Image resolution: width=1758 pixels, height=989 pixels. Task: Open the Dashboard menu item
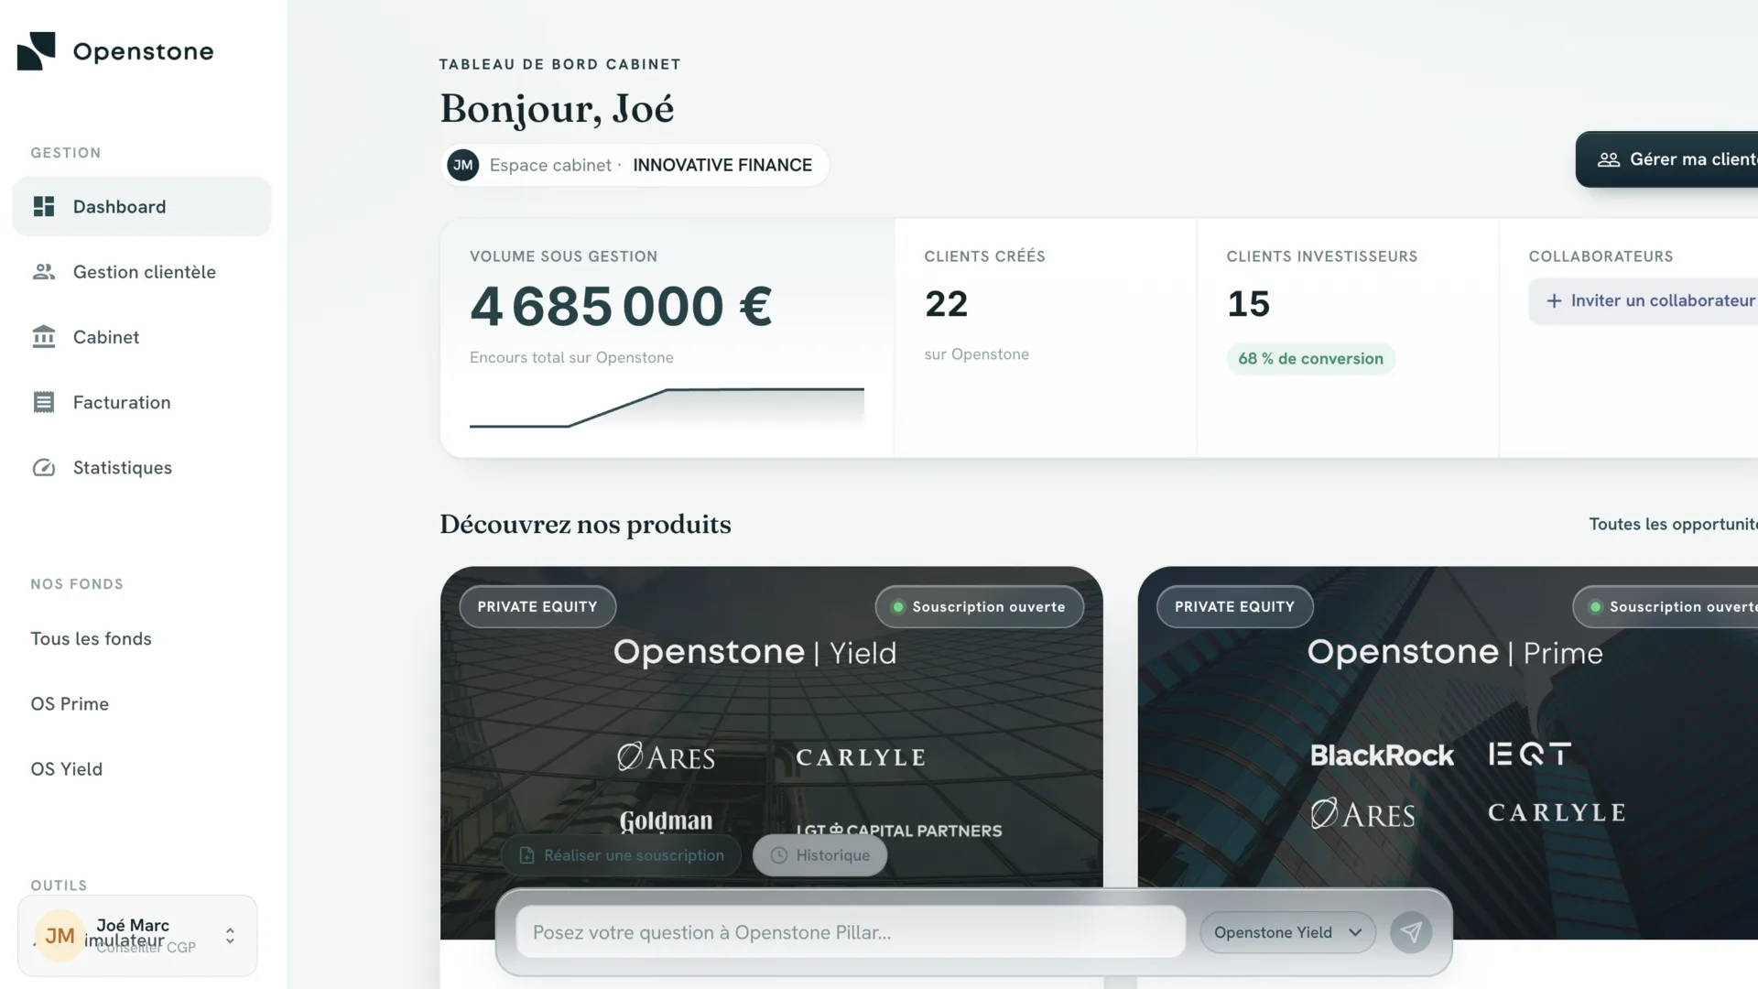point(142,207)
